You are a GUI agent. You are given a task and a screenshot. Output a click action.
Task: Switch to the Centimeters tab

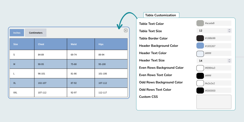(36, 33)
